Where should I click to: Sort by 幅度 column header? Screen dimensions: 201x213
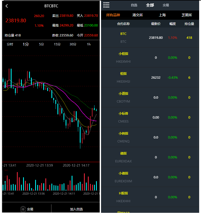pos(173,24)
